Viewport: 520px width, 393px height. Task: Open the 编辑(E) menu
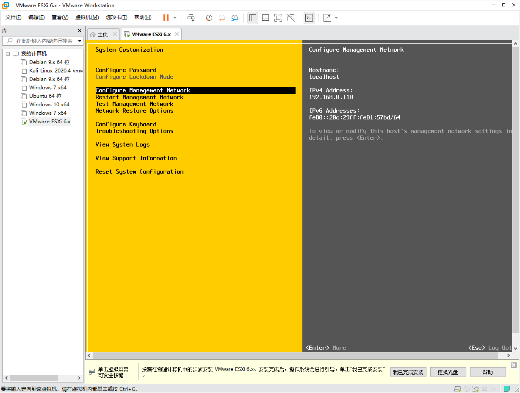[36, 17]
